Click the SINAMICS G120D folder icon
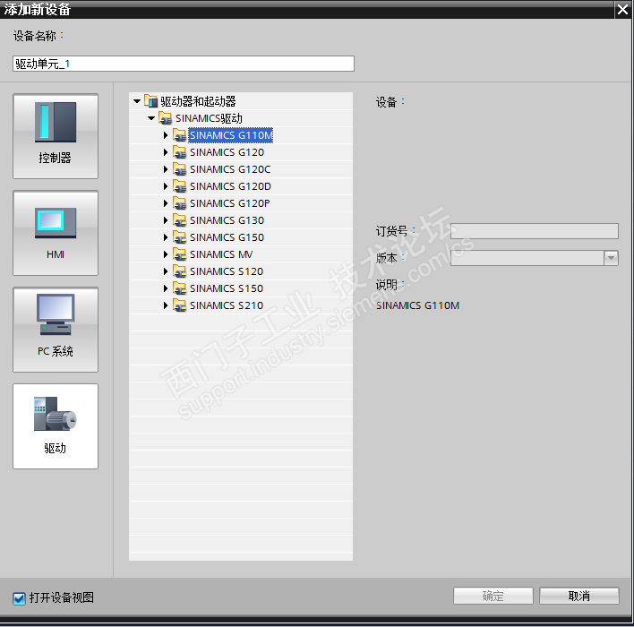 [179, 186]
